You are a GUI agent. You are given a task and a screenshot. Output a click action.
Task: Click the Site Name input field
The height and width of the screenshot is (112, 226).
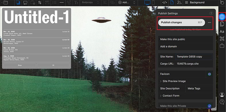(194, 57)
